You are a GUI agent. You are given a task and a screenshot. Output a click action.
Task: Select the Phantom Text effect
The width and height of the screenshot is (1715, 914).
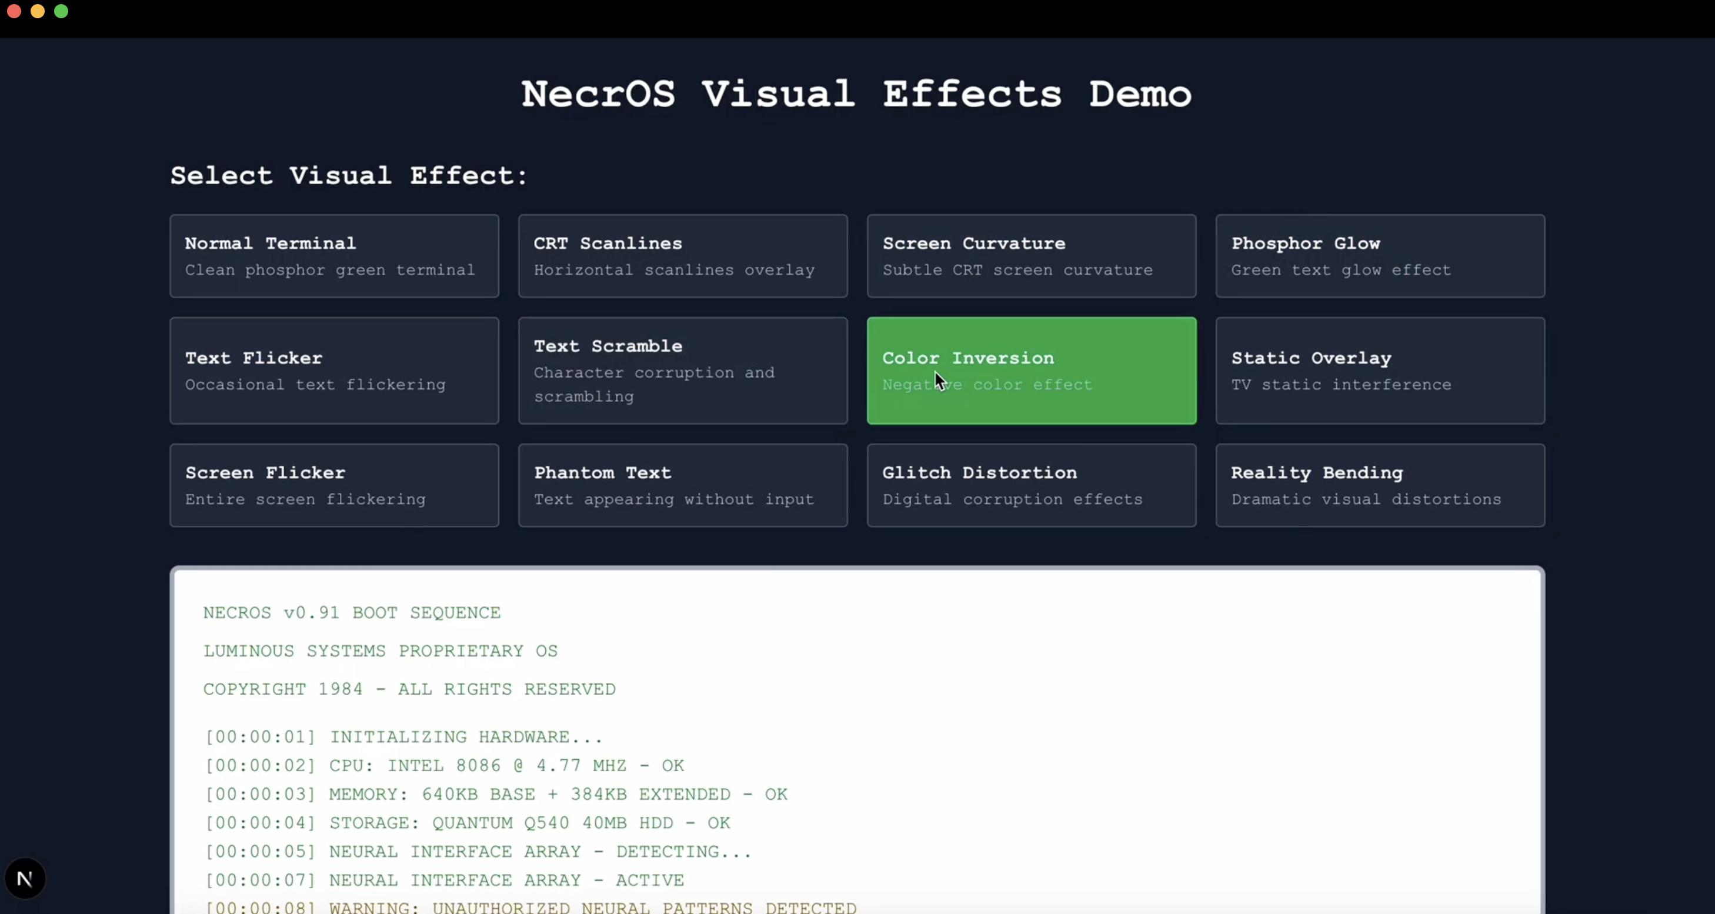(682, 485)
